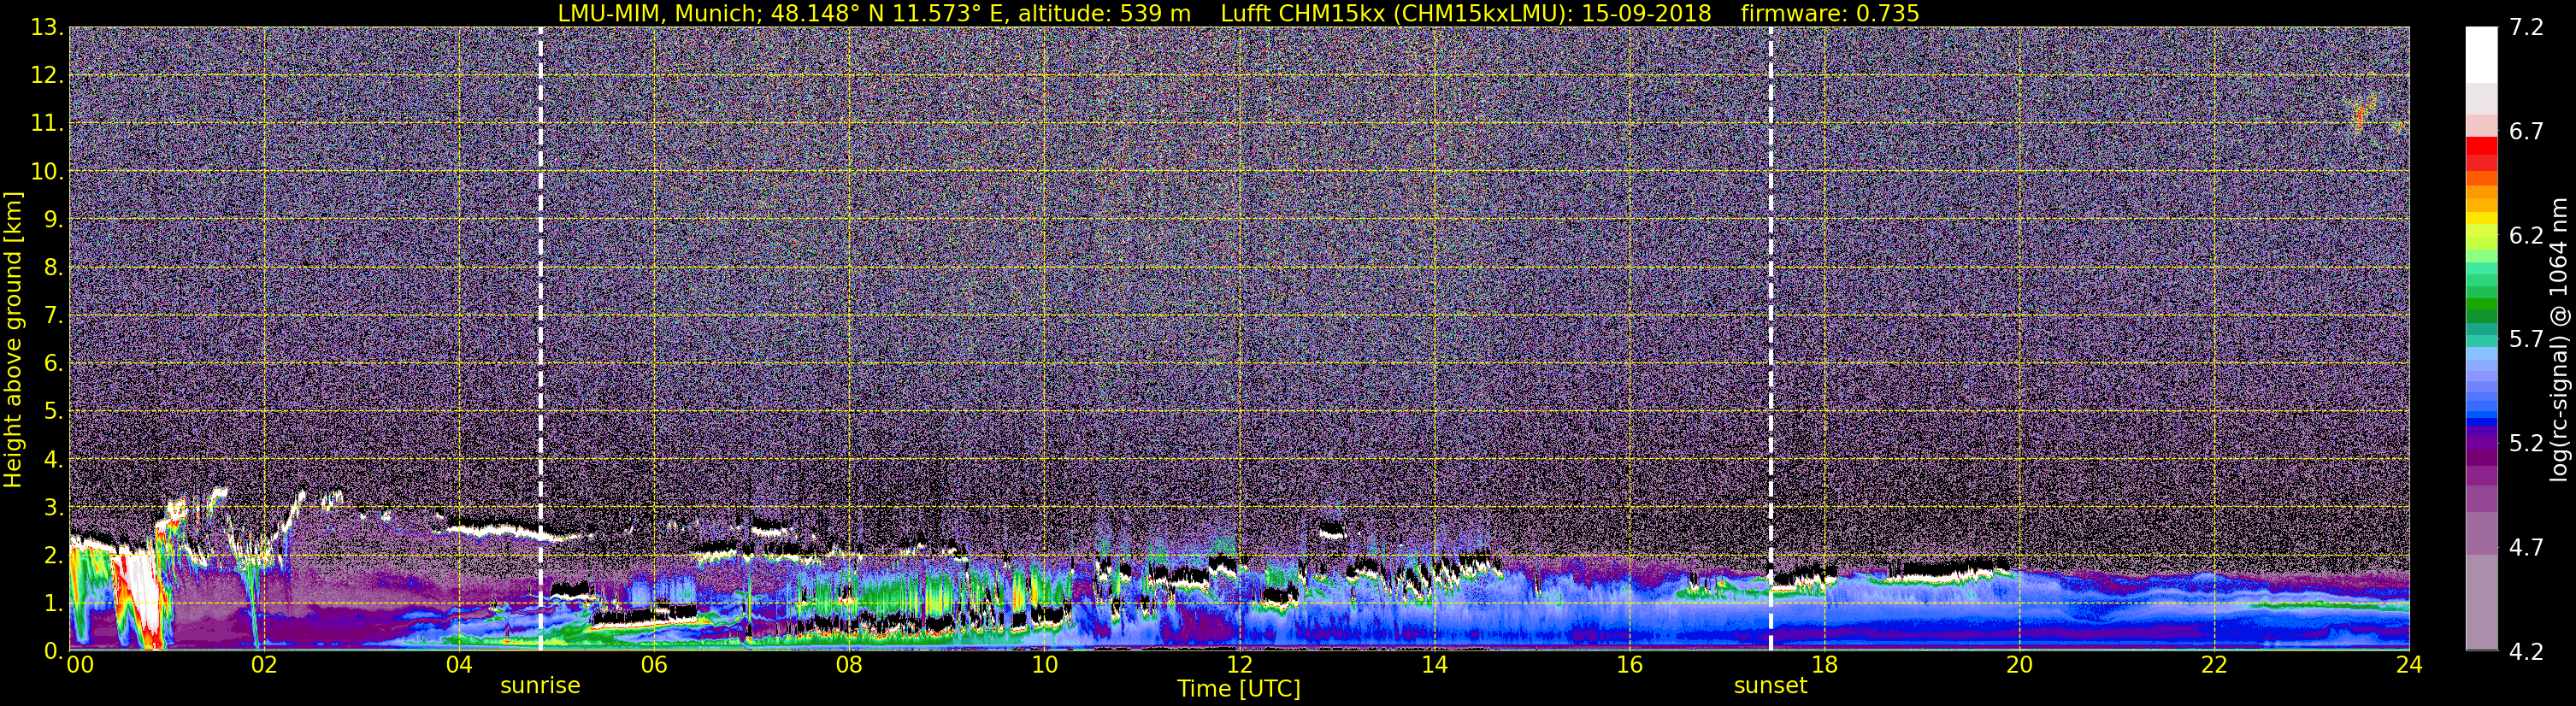Click the '16' time tick label
The height and width of the screenshot is (706, 2576).
1629,665
